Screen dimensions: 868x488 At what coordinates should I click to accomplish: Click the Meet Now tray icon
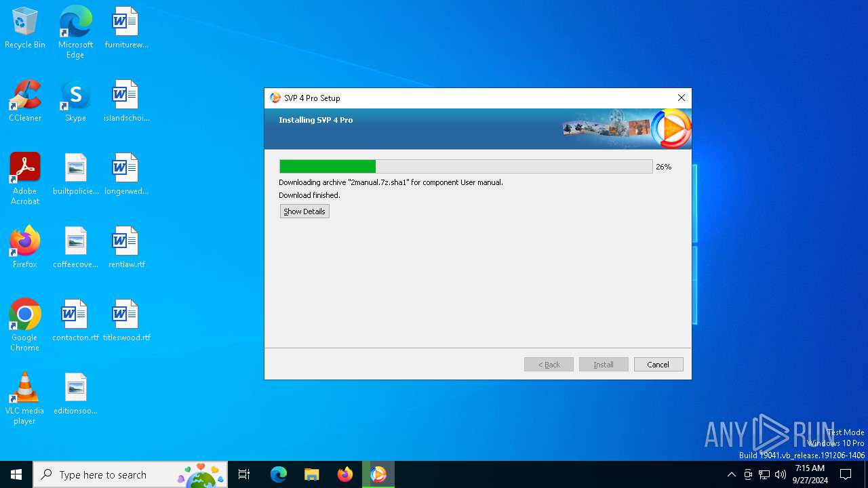pos(748,474)
